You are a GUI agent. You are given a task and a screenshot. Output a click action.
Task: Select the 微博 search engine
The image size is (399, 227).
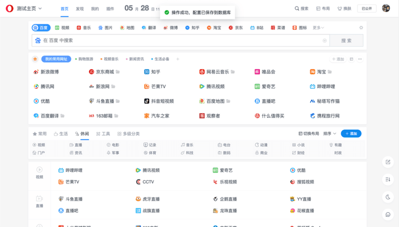pos(171,28)
